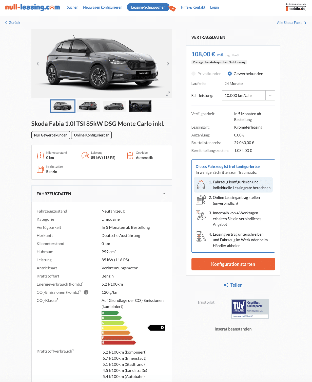
Task: Open the CO2-Emissionen info icon
Action: click(x=86, y=292)
